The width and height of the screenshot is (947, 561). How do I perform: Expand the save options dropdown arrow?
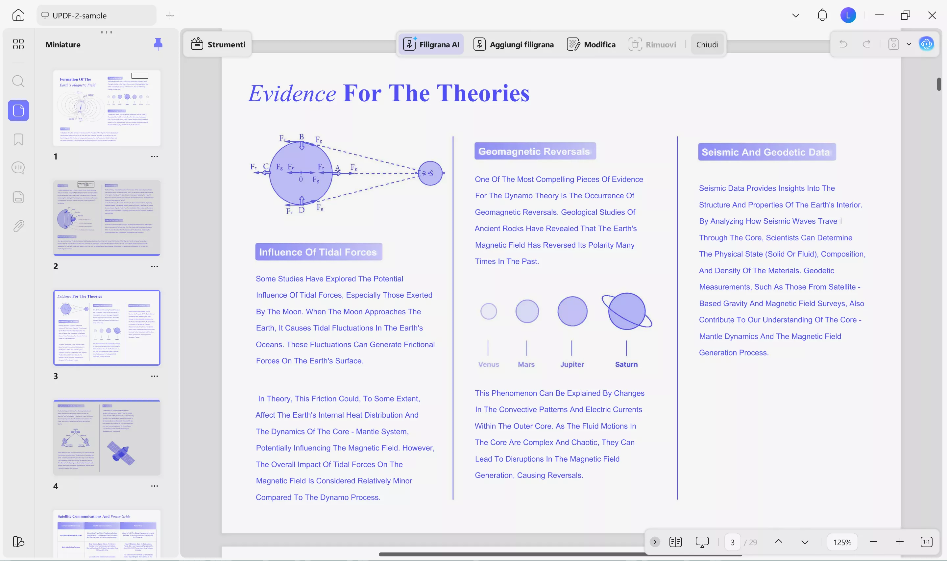point(909,44)
